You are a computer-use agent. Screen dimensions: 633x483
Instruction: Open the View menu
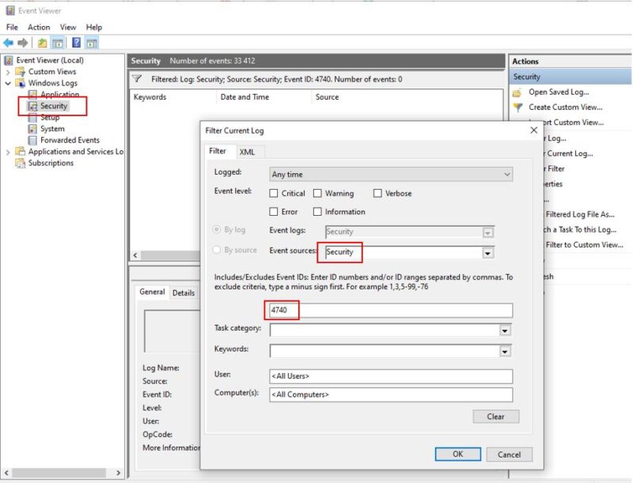(68, 27)
